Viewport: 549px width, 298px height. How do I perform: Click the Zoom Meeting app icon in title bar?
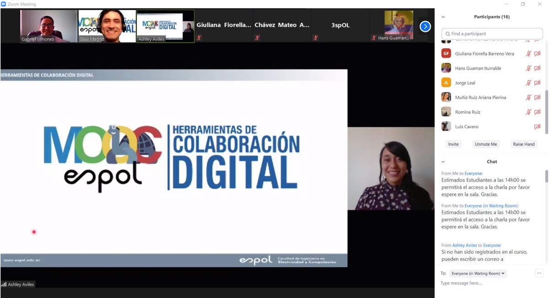pyautogui.click(x=4, y=4)
